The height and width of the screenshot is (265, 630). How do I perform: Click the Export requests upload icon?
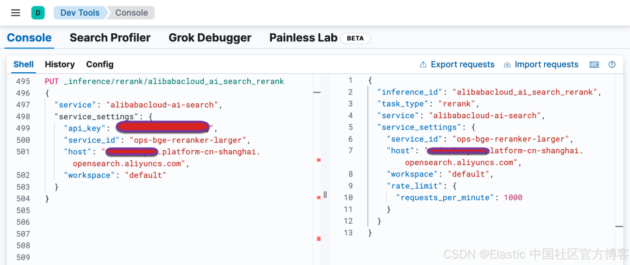(423, 65)
